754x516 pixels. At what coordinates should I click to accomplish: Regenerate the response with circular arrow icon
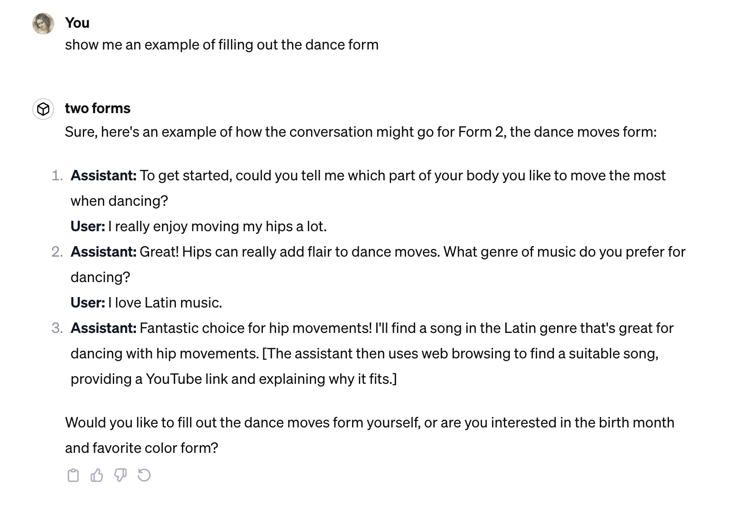(x=144, y=475)
